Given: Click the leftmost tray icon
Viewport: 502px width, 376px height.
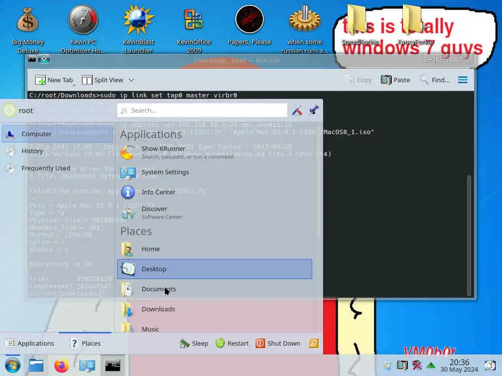Looking at the screenshot, I should pos(387,365).
